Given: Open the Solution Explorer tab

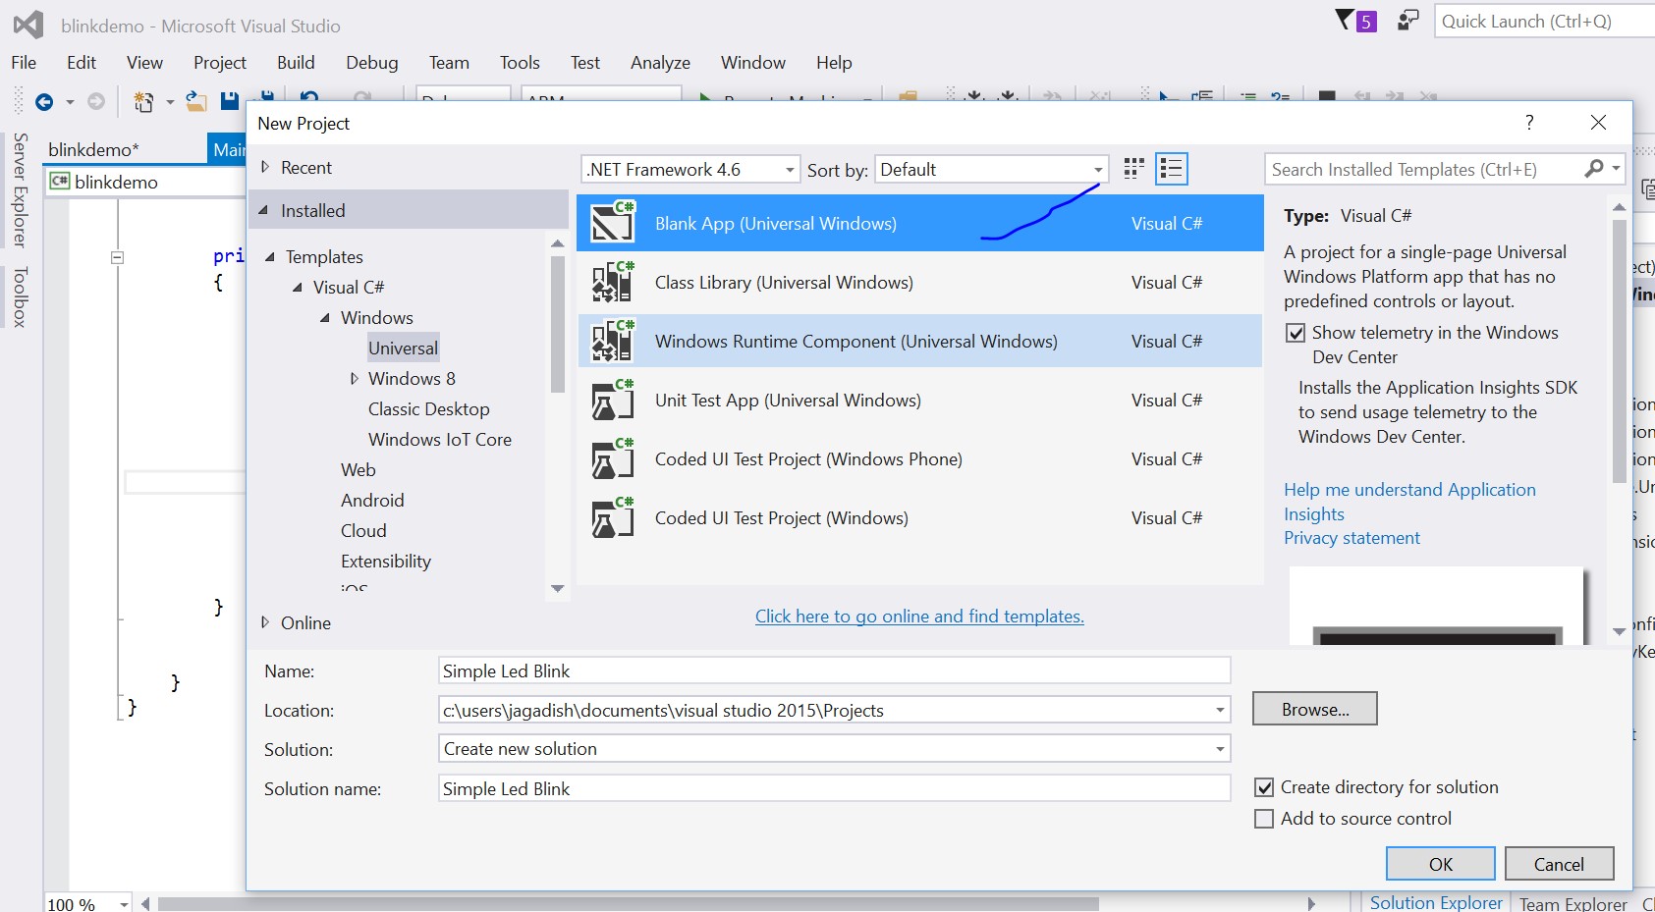Looking at the screenshot, I should coord(1436,902).
